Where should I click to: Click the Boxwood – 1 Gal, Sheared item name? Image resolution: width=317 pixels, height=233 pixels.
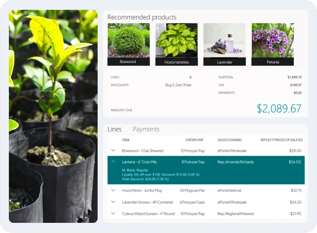coord(142,151)
